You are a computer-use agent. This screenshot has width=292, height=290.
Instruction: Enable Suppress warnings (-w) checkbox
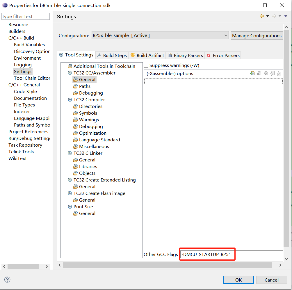(x=146, y=65)
